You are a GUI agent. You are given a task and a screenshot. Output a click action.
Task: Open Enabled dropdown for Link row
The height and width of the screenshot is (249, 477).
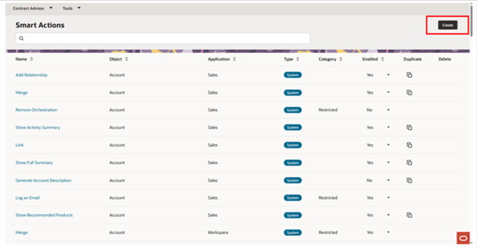pos(388,145)
